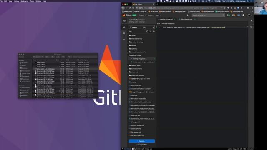Focus the Search or jump to field

click(x=209, y=15)
